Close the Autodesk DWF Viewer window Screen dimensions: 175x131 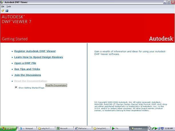173,2
